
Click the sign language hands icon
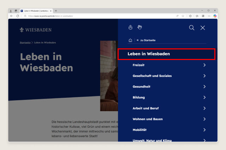click(139, 27)
